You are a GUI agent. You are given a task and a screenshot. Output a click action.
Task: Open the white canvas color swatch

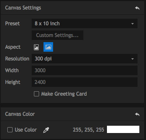point(123,129)
